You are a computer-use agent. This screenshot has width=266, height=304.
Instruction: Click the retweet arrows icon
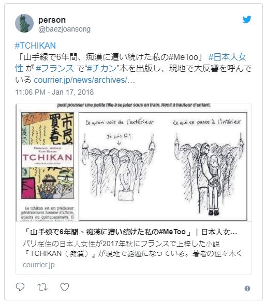point(42,287)
